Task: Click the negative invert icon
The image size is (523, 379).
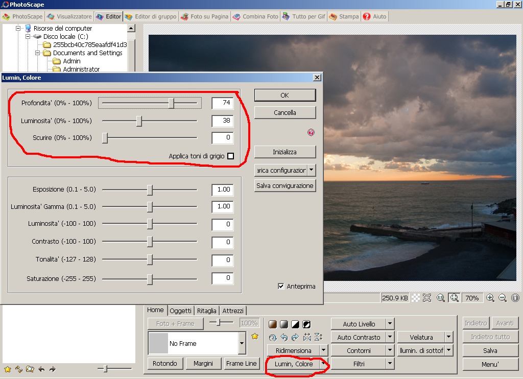Action: [306, 324]
